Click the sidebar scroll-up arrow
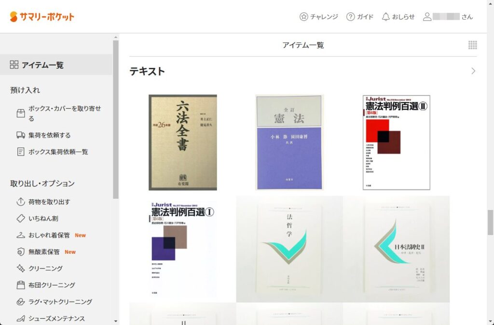Screen dimensions: 494x325 [x=116, y=37]
